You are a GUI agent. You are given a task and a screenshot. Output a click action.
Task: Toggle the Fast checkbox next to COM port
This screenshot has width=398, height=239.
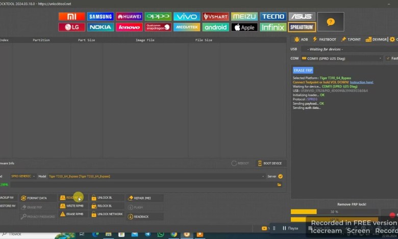[388, 58]
